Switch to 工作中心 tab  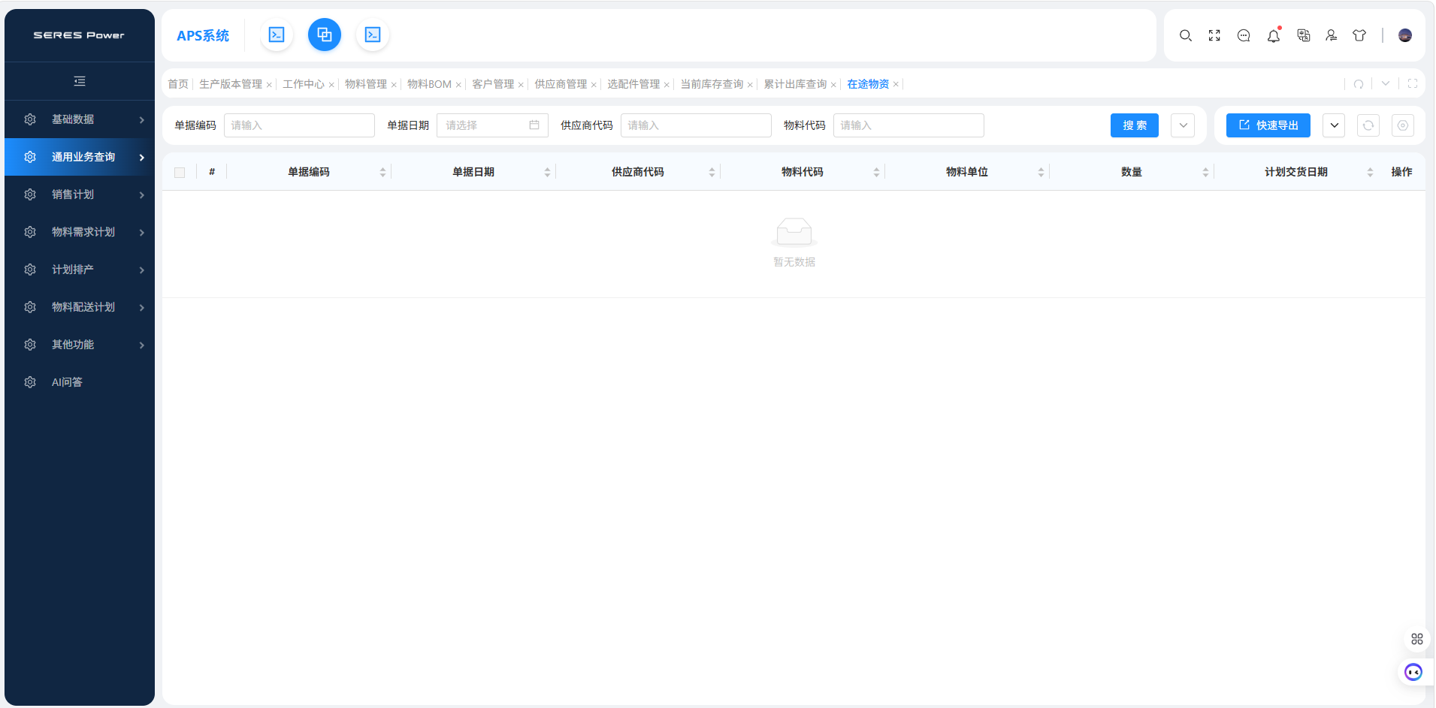pos(304,84)
